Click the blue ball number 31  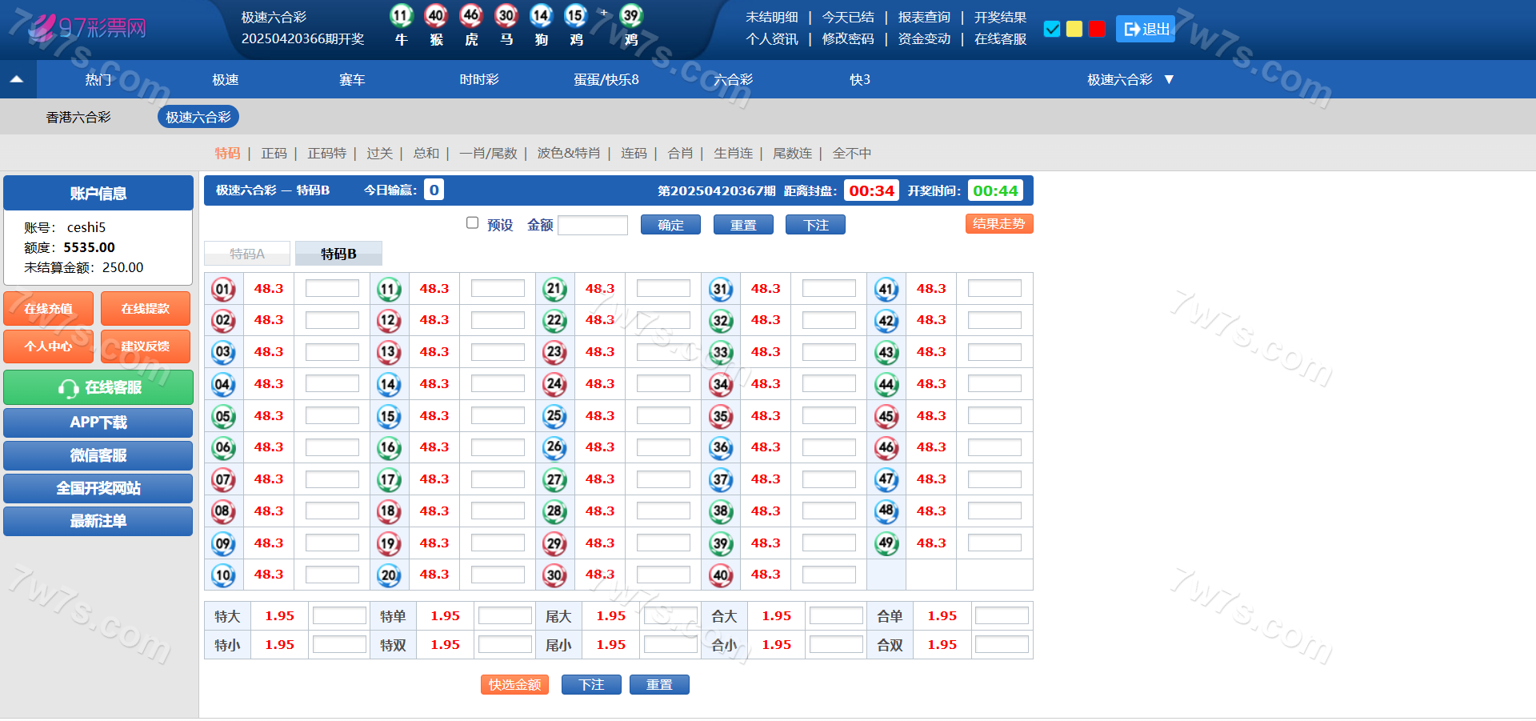[x=721, y=289]
